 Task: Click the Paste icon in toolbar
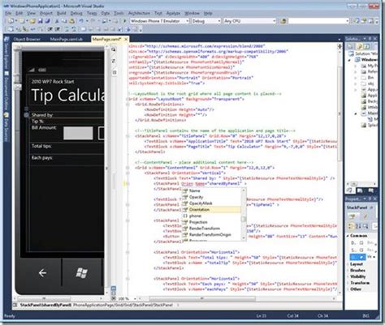[x=71, y=21]
